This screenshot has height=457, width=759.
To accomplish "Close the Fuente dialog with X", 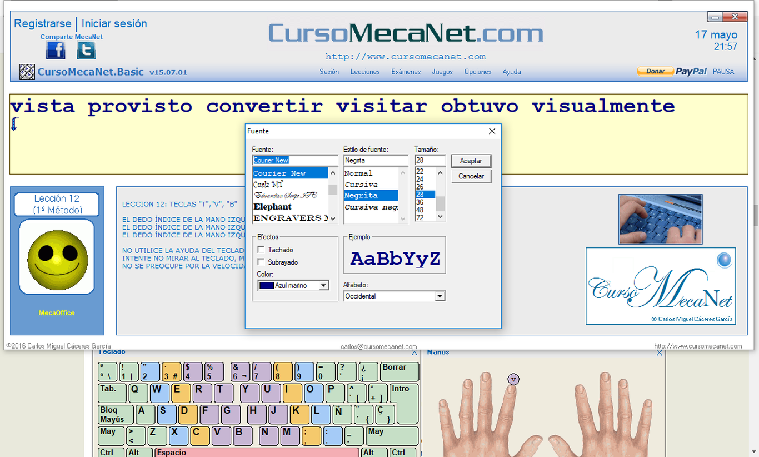I will pos(492,131).
